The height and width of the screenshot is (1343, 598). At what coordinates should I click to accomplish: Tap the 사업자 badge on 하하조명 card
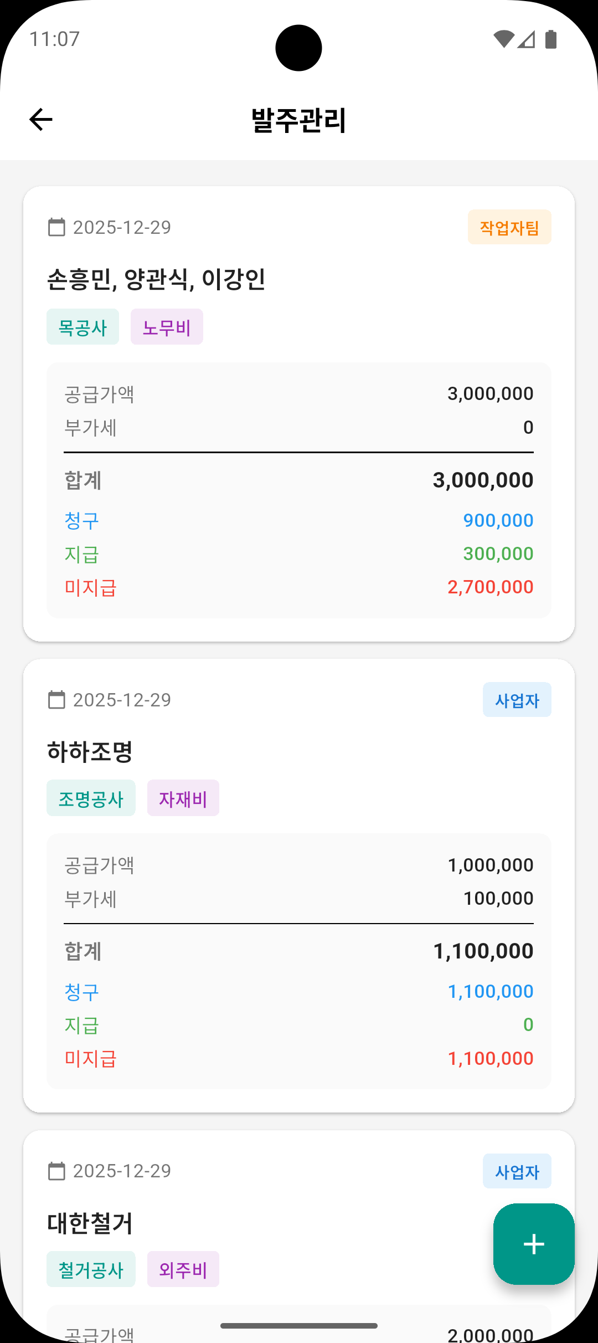click(x=517, y=700)
